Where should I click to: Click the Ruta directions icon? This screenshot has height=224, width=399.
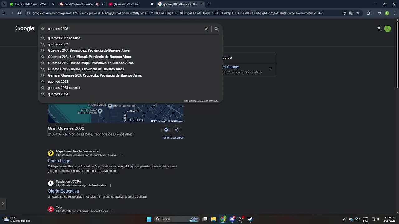pyautogui.click(x=166, y=130)
